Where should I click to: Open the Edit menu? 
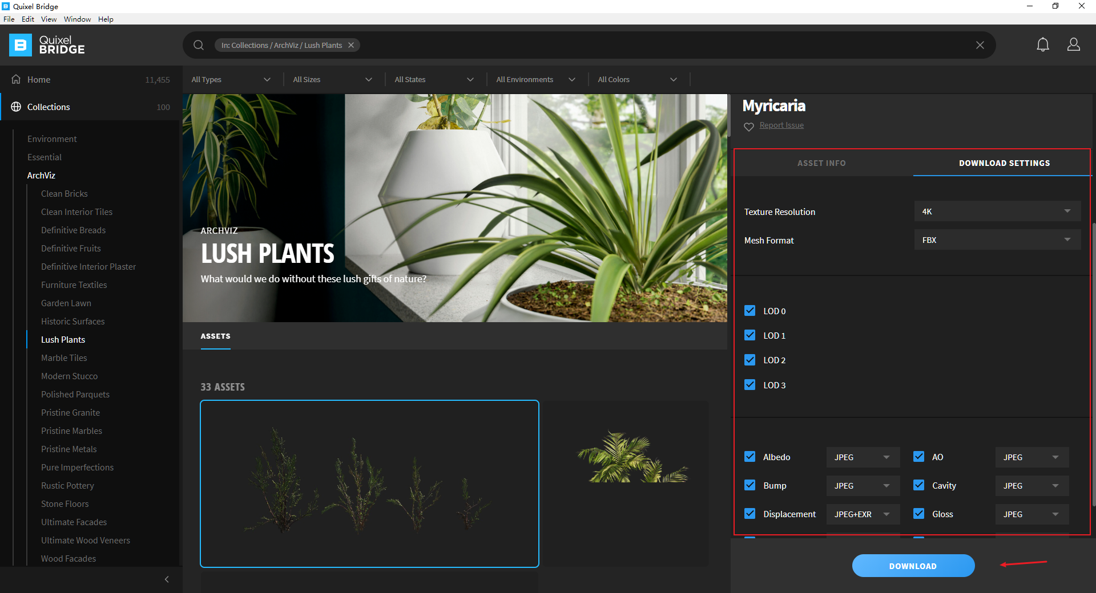[x=28, y=19]
